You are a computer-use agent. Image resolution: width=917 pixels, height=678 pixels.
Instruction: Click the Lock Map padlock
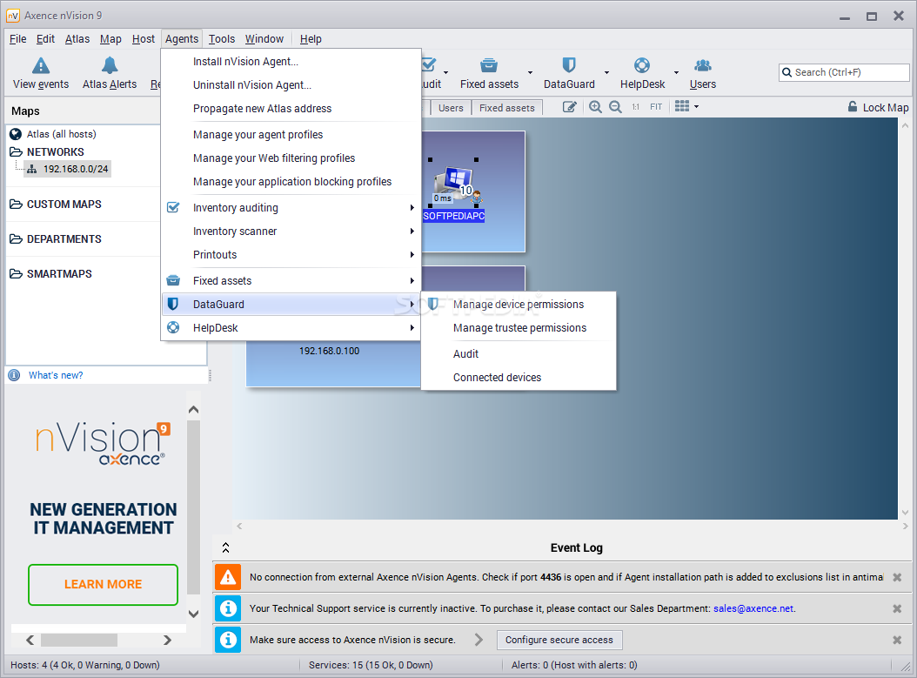(853, 107)
